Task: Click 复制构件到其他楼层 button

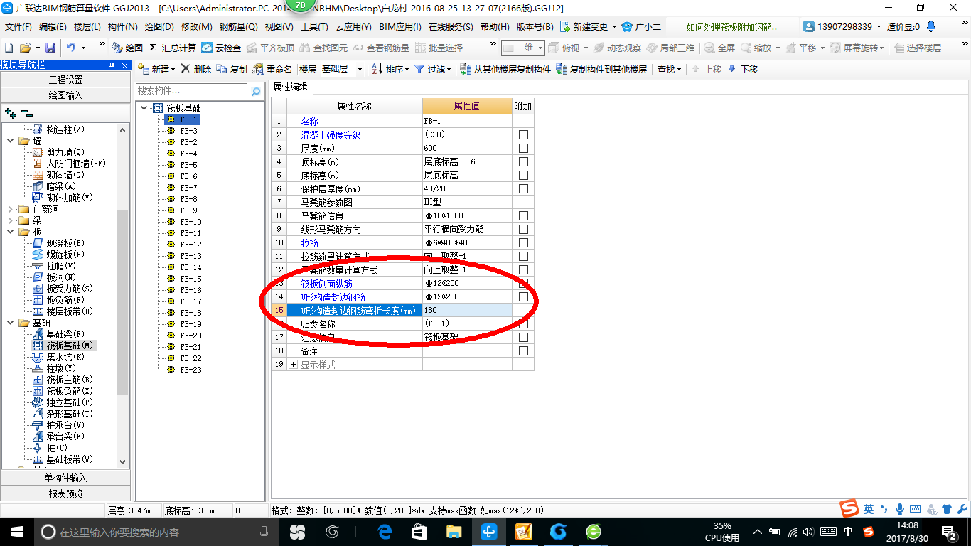Action: [601, 69]
